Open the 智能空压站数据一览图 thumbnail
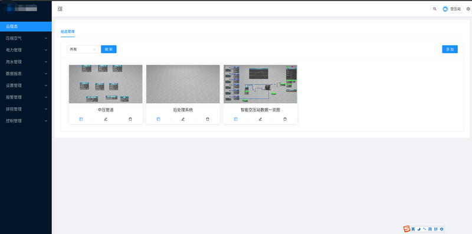The height and width of the screenshot is (234, 472). coord(260,84)
